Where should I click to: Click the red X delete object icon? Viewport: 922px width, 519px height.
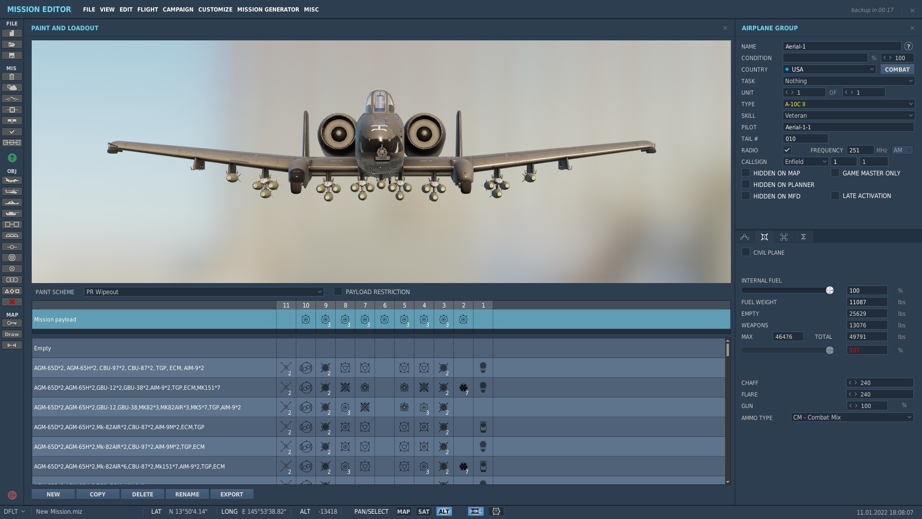tap(12, 302)
